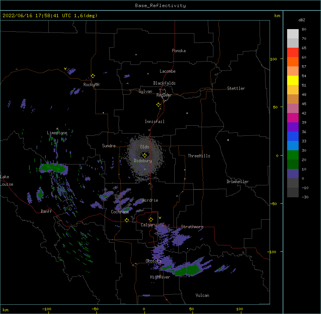Viewport: 321px width, 314px height.
Task: Select the Sylvan label
Action: pos(145,91)
